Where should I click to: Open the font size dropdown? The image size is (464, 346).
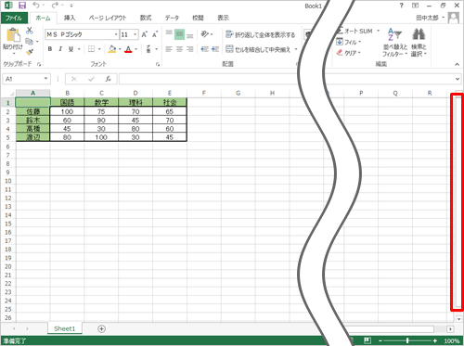coord(135,34)
